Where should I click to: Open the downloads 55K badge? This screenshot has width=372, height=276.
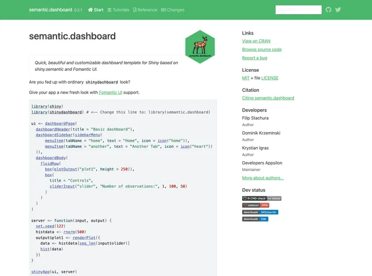click(x=255, y=219)
